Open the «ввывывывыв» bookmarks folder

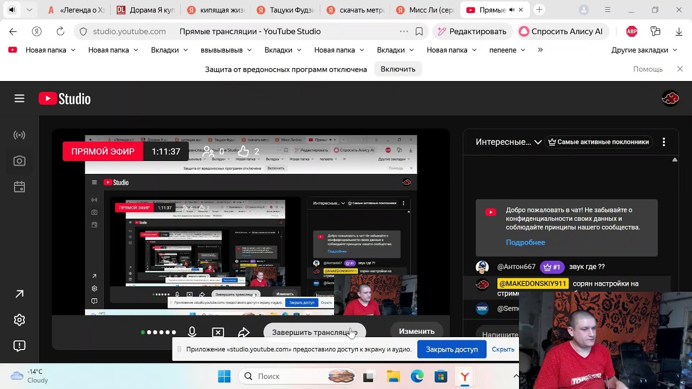pos(226,50)
